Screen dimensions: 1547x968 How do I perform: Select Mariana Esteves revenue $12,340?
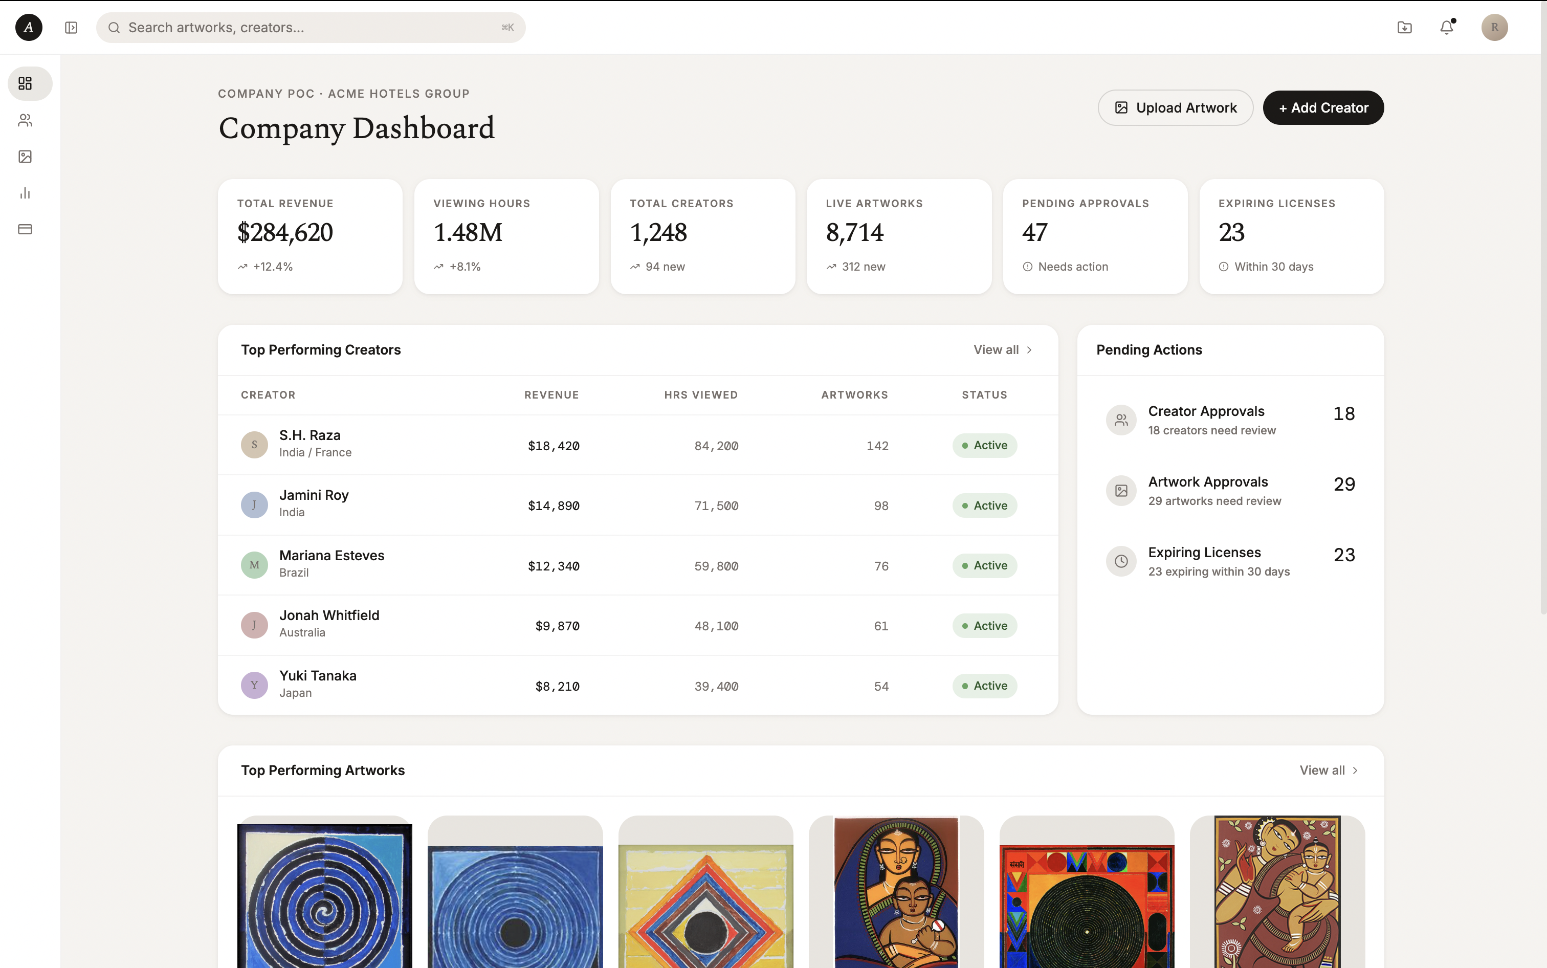coord(554,566)
